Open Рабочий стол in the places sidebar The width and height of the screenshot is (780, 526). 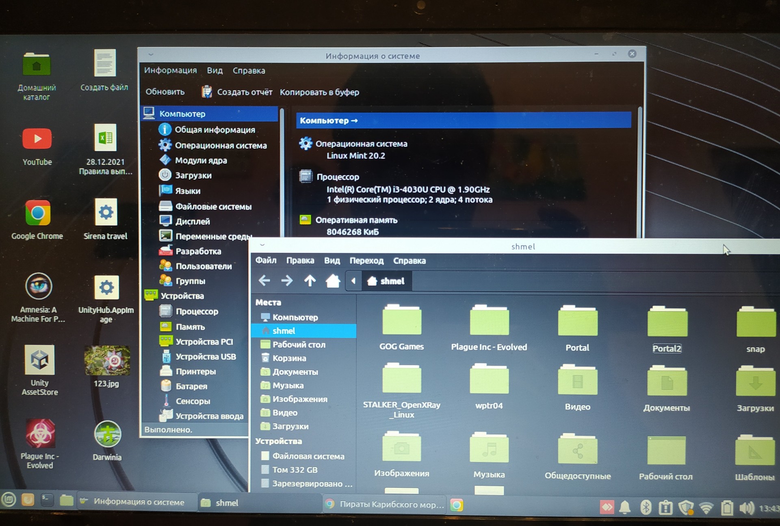click(x=293, y=345)
